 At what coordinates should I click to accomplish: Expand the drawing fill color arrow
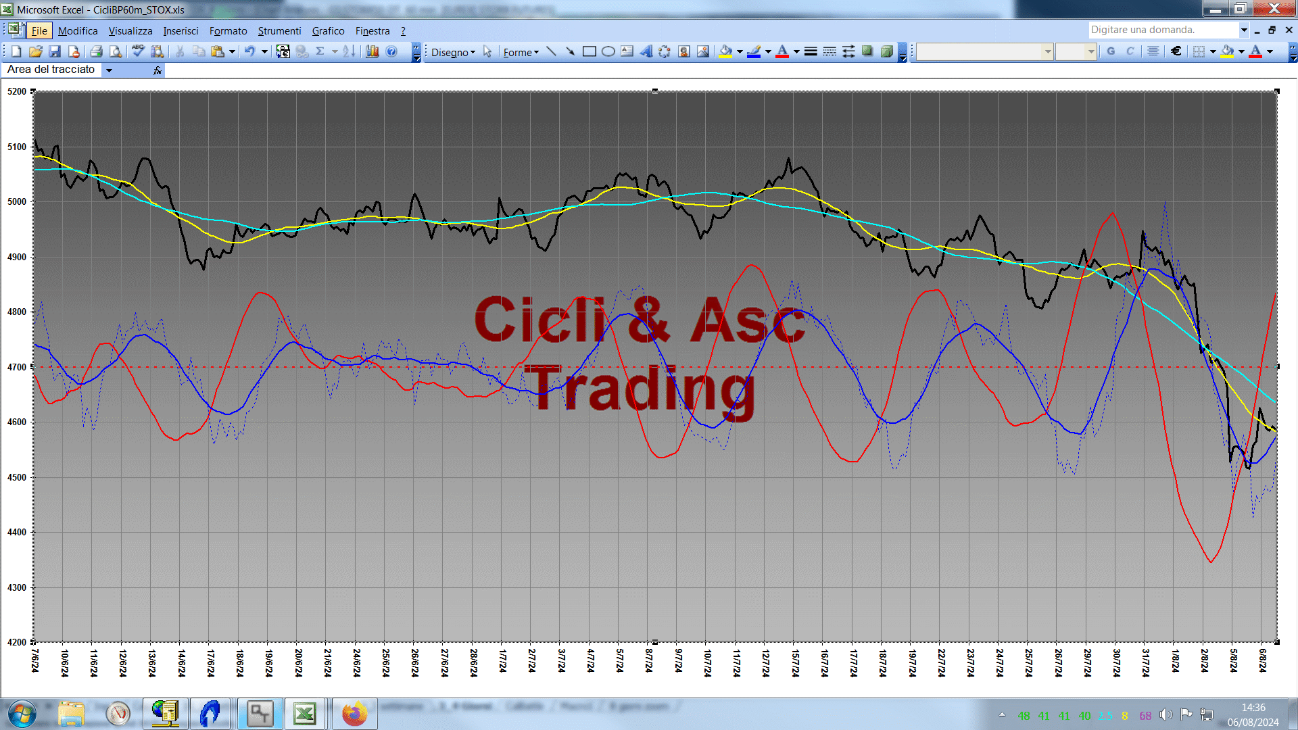(740, 51)
